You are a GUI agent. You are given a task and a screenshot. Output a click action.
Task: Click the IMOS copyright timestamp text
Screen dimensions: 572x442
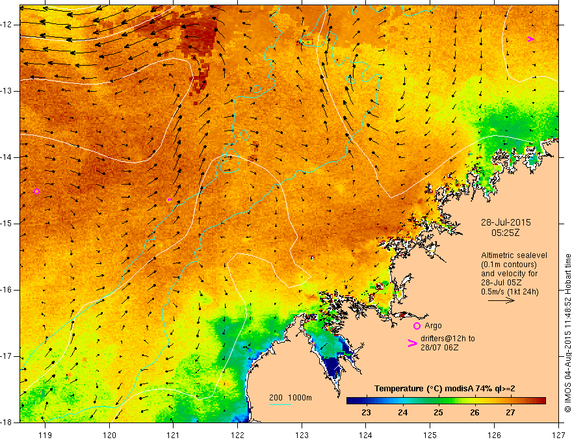[x=567, y=333]
